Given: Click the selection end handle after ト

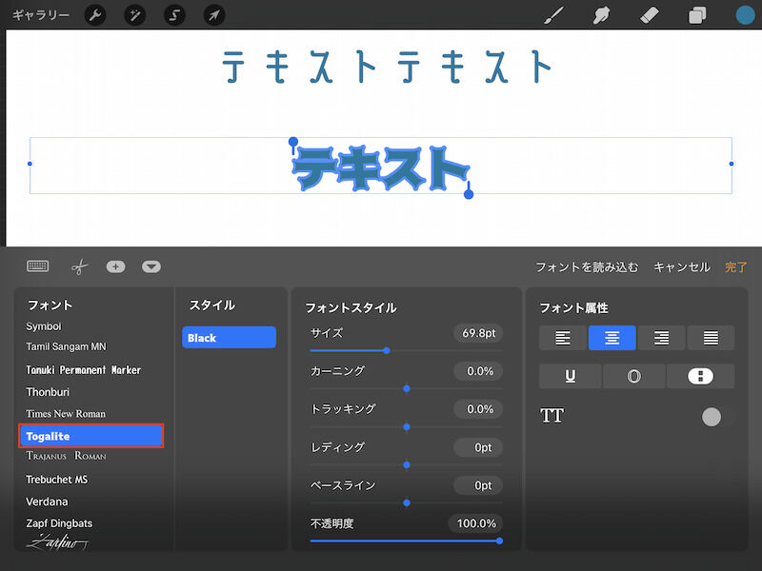Looking at the screenshot, I should (469, 194).
